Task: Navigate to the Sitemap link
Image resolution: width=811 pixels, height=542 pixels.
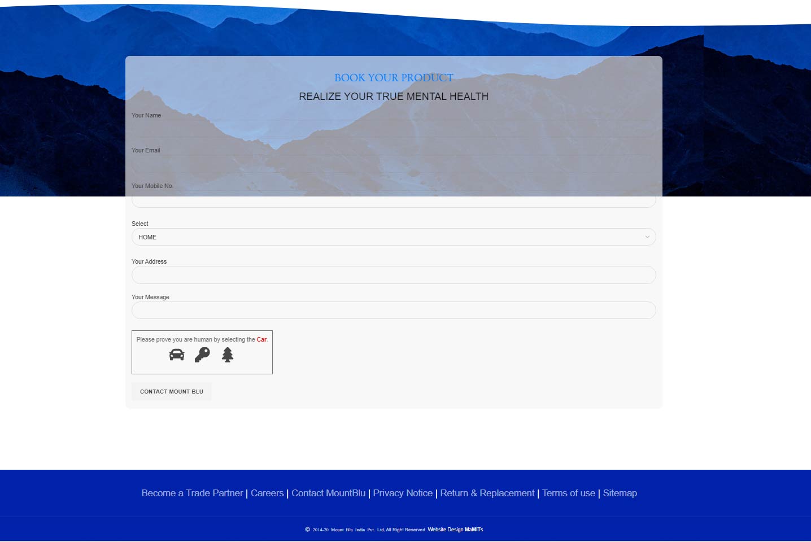Action: coord(620,493)
